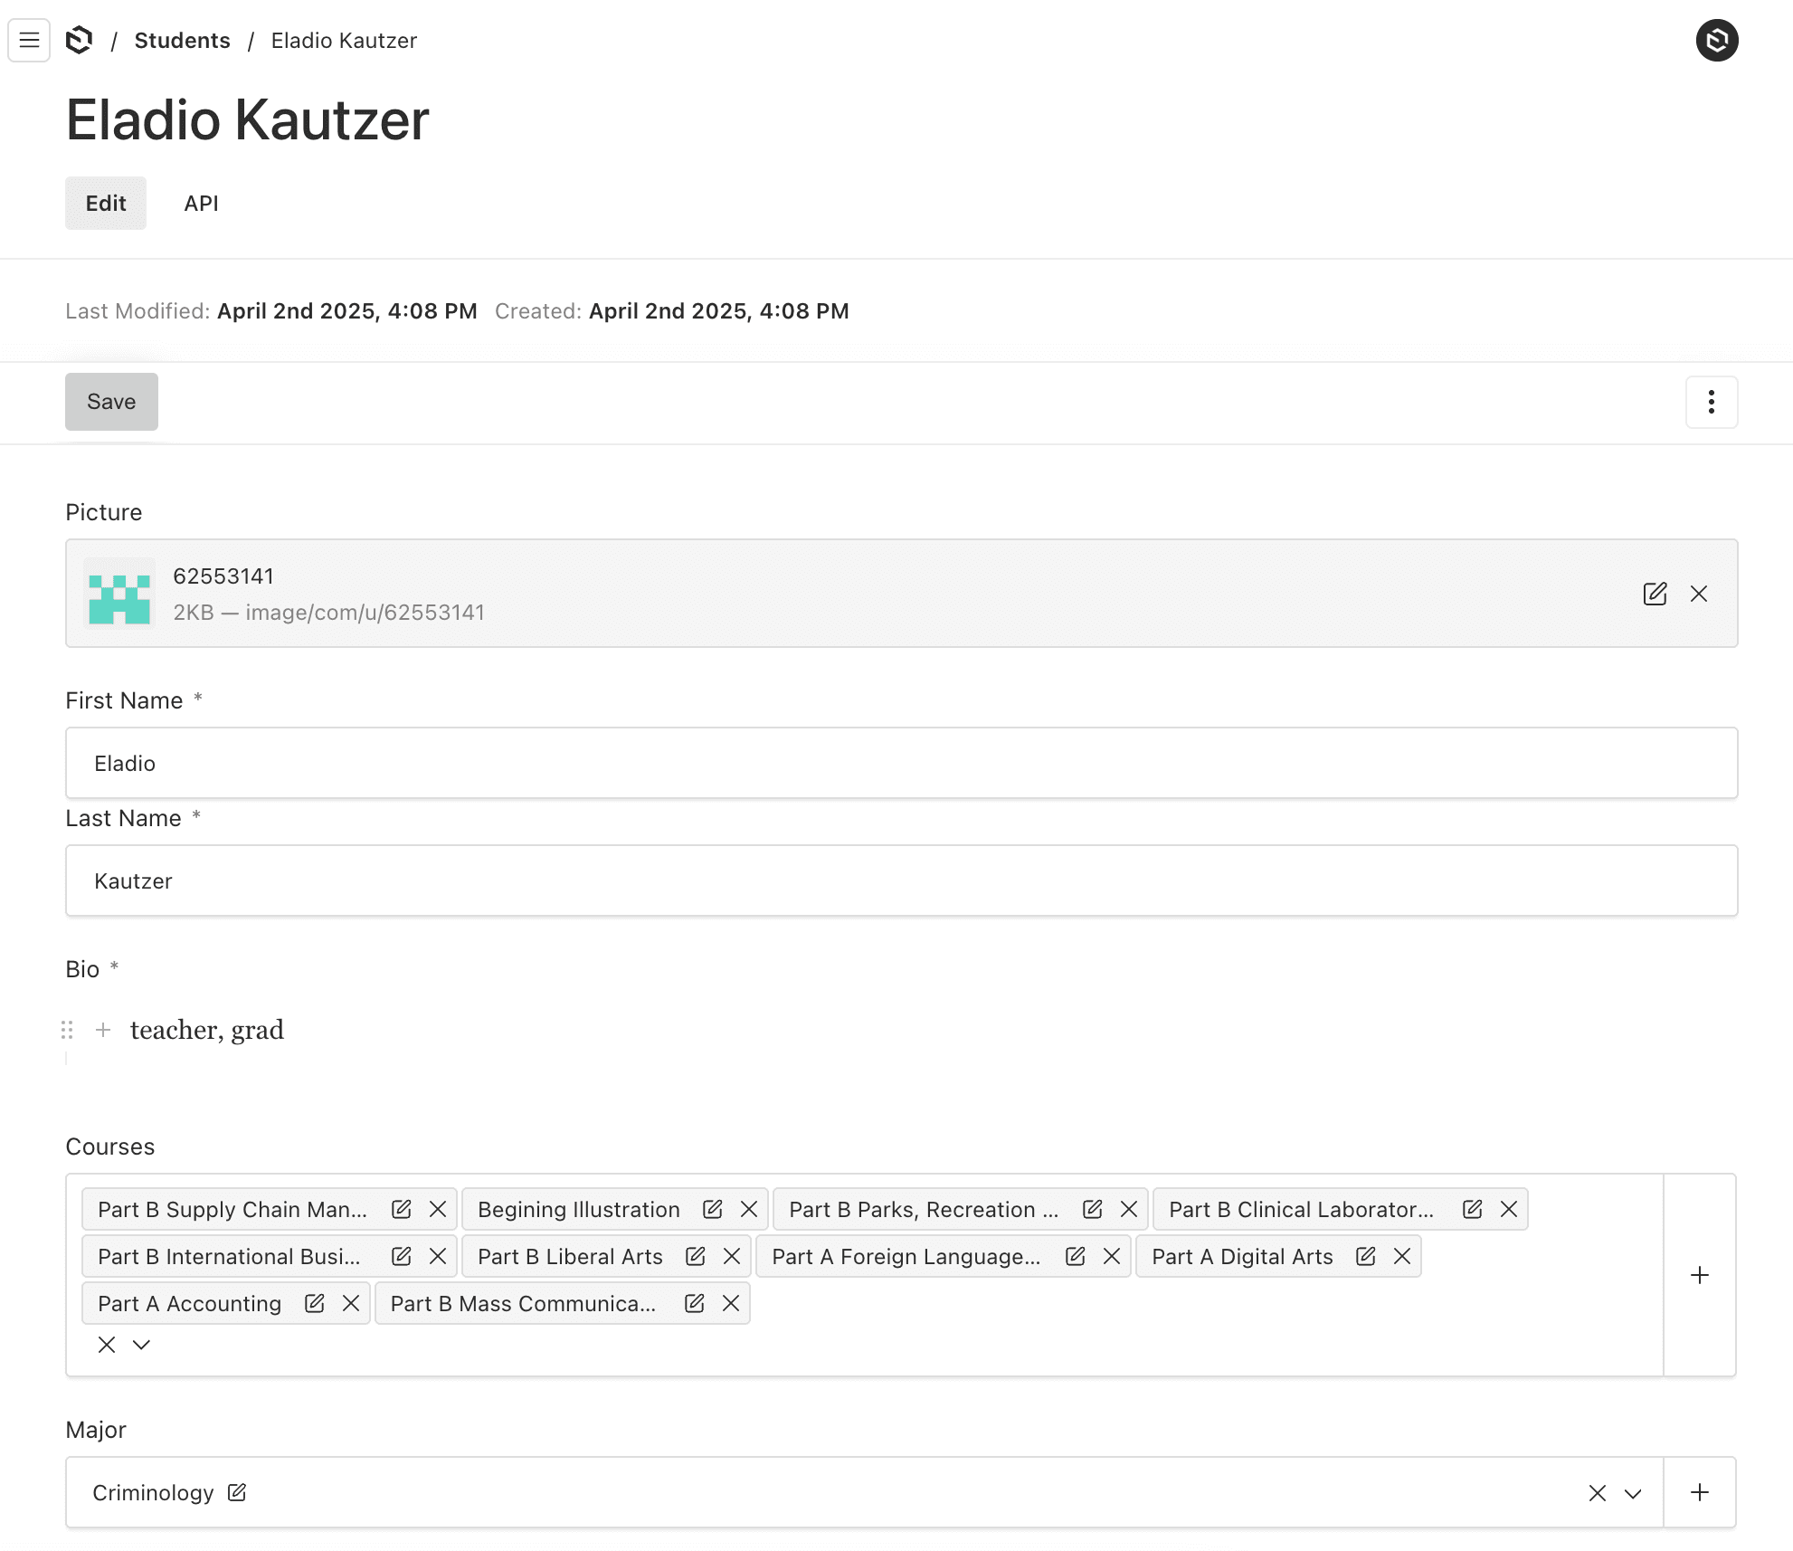Edit the Criminology major entry

(236, 1492)
